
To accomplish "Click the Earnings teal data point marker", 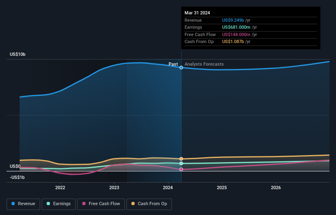I will coord(181,163).
